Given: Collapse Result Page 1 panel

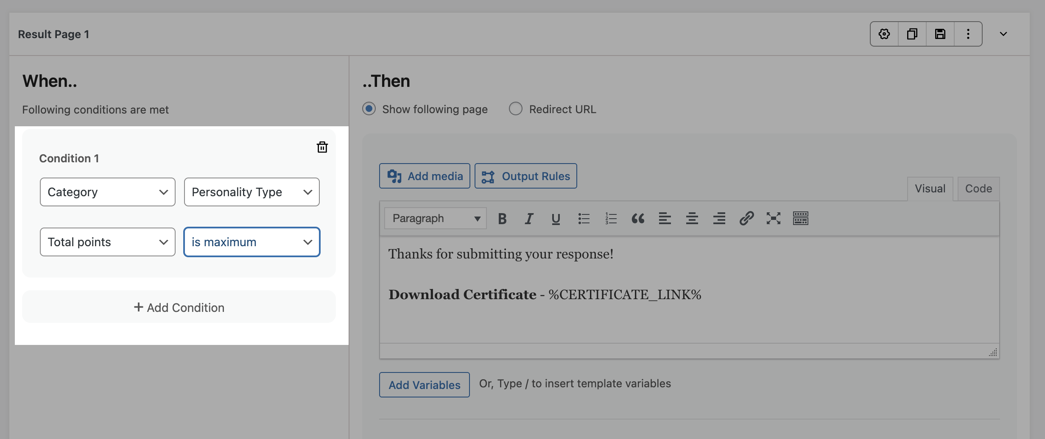Looking at the screenshot, I should pyautogui.click(x=1003, y=34).
